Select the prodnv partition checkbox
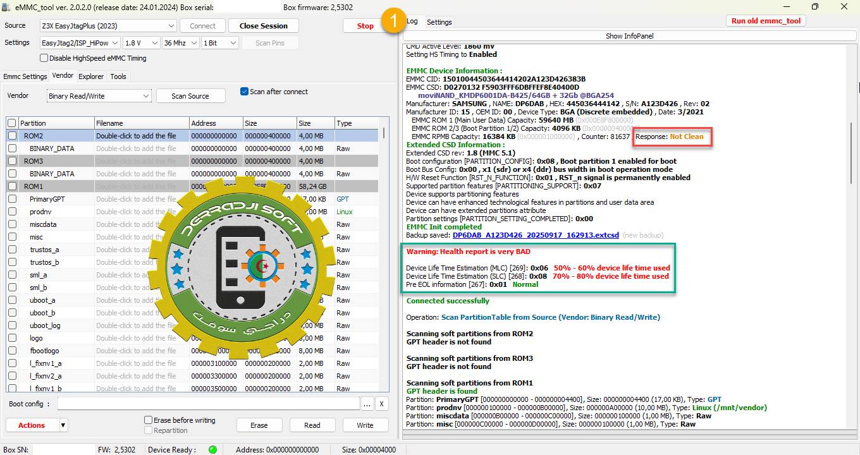This screenshot has height=455, width=860. [12, 212]
